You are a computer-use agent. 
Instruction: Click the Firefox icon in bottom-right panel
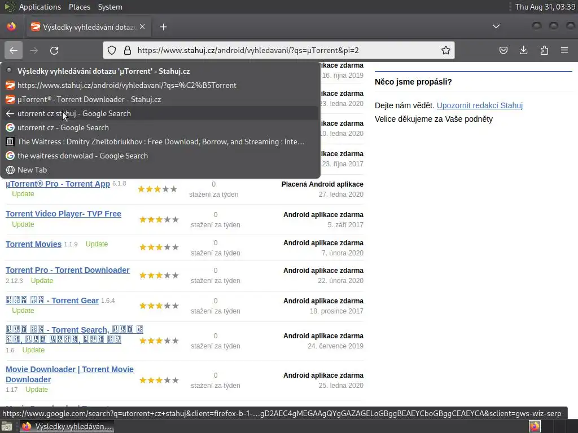click(x=535, y=426)
